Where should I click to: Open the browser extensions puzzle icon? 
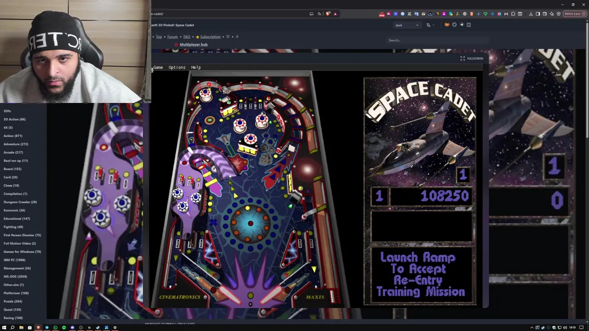(513, 14)
